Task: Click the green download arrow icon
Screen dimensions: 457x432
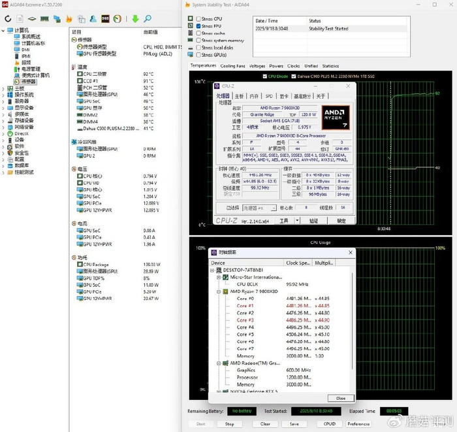Action: click(135, 19)
